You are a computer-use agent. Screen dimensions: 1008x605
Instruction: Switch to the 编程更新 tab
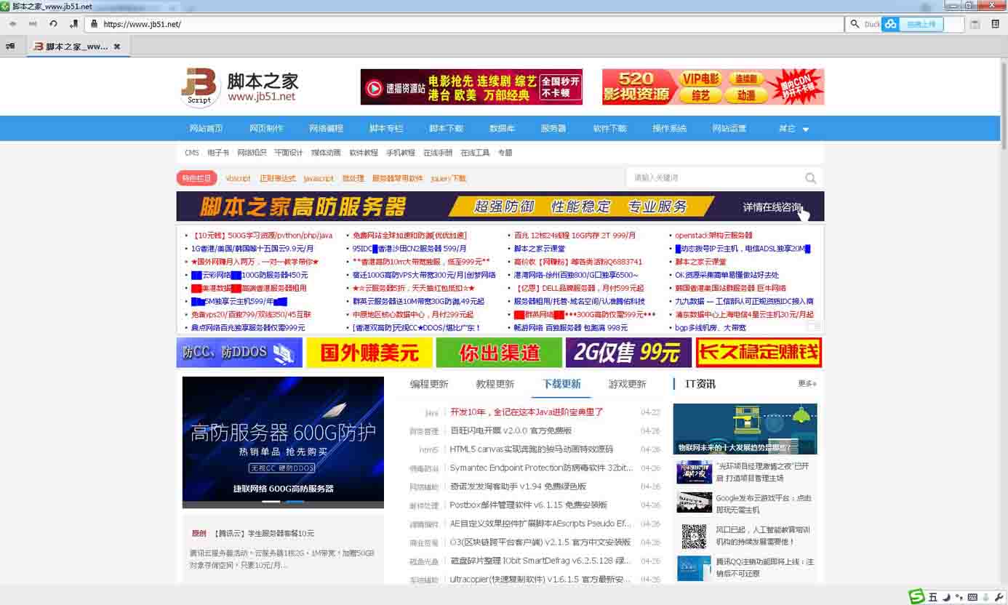[x=429, y=384]
